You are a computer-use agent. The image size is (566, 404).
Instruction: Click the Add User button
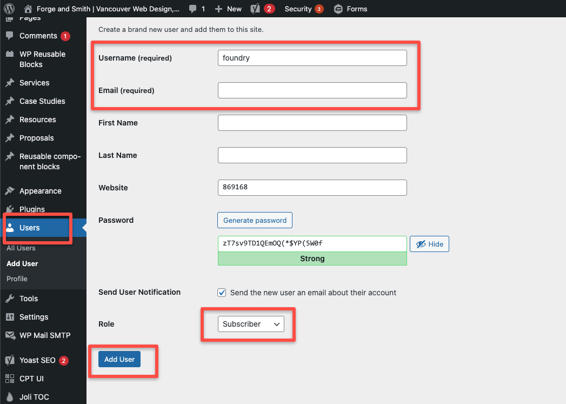tap(119, 359)
